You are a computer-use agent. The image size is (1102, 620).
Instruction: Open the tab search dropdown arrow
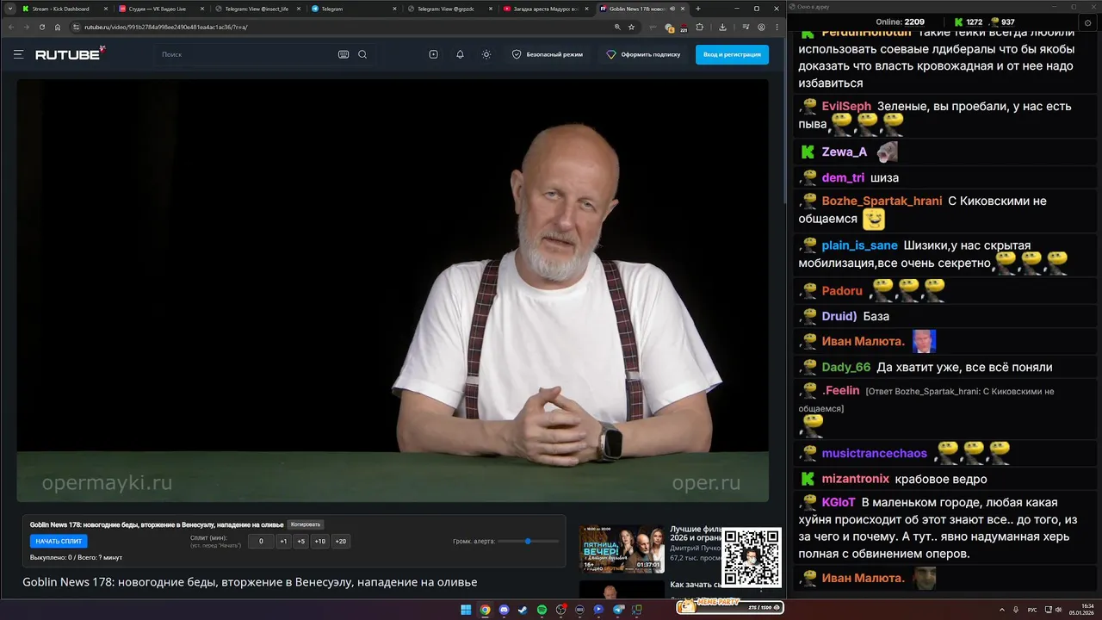click(9, 9)
